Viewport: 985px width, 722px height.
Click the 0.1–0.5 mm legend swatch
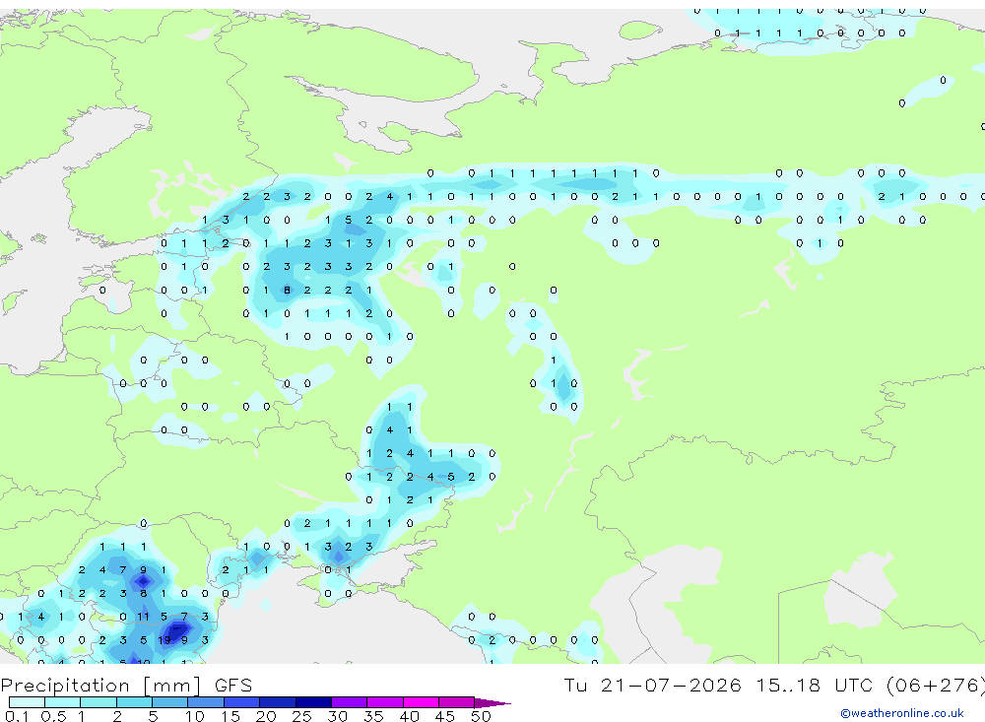27,702
